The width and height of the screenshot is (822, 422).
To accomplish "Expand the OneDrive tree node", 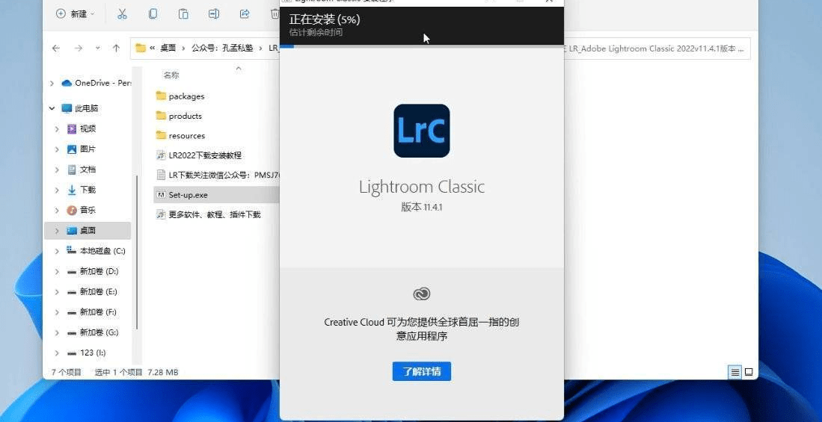I will click(x=52, y=83).
